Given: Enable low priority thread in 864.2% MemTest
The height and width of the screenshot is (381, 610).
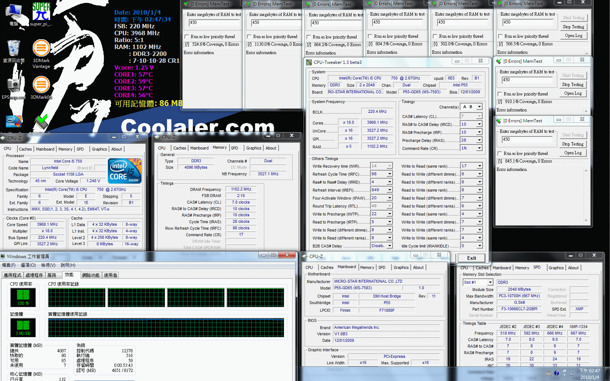Looking at the screenshot, I should point(309,37).
